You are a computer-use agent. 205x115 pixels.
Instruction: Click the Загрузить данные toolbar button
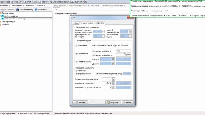click(7, 10)
